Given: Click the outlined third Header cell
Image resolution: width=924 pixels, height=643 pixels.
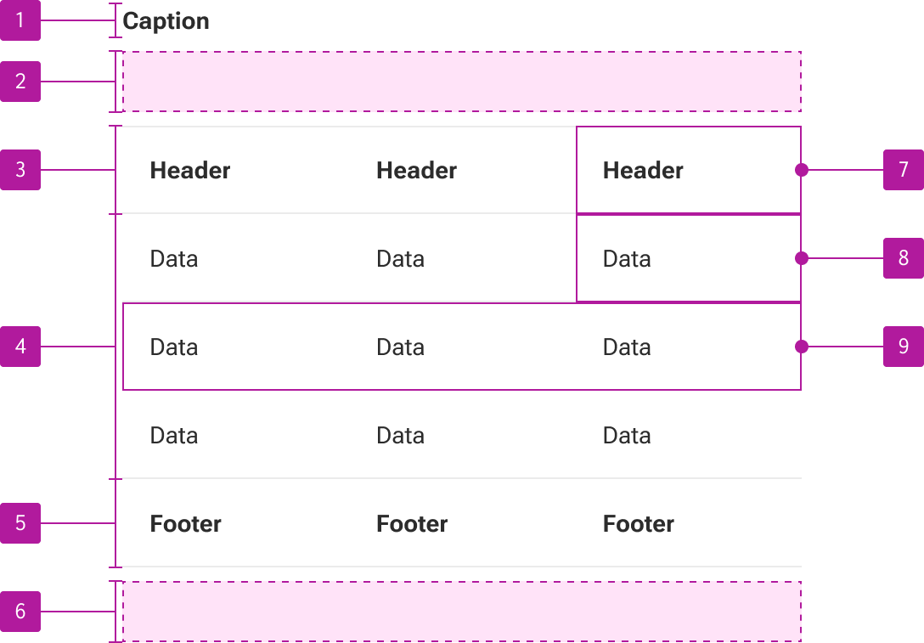Looking at the screenshot, I should (x=688, y=170).
